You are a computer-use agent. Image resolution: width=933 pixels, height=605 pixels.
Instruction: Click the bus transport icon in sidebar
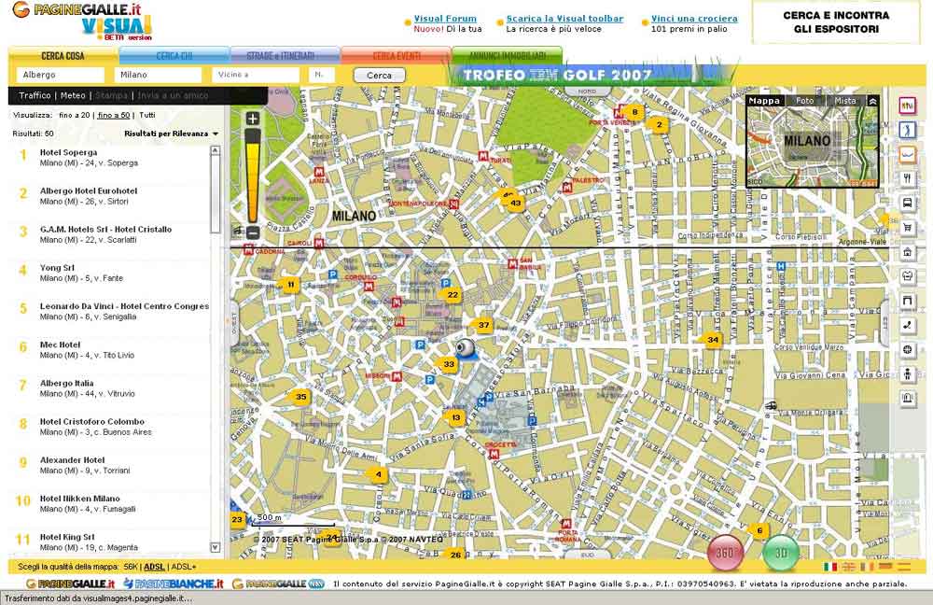click(907, 203)
